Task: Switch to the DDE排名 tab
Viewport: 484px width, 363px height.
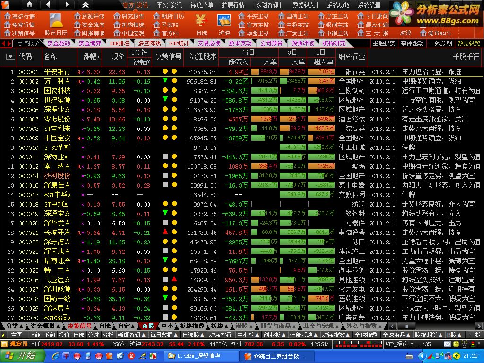Action: (x=120, y=43)
